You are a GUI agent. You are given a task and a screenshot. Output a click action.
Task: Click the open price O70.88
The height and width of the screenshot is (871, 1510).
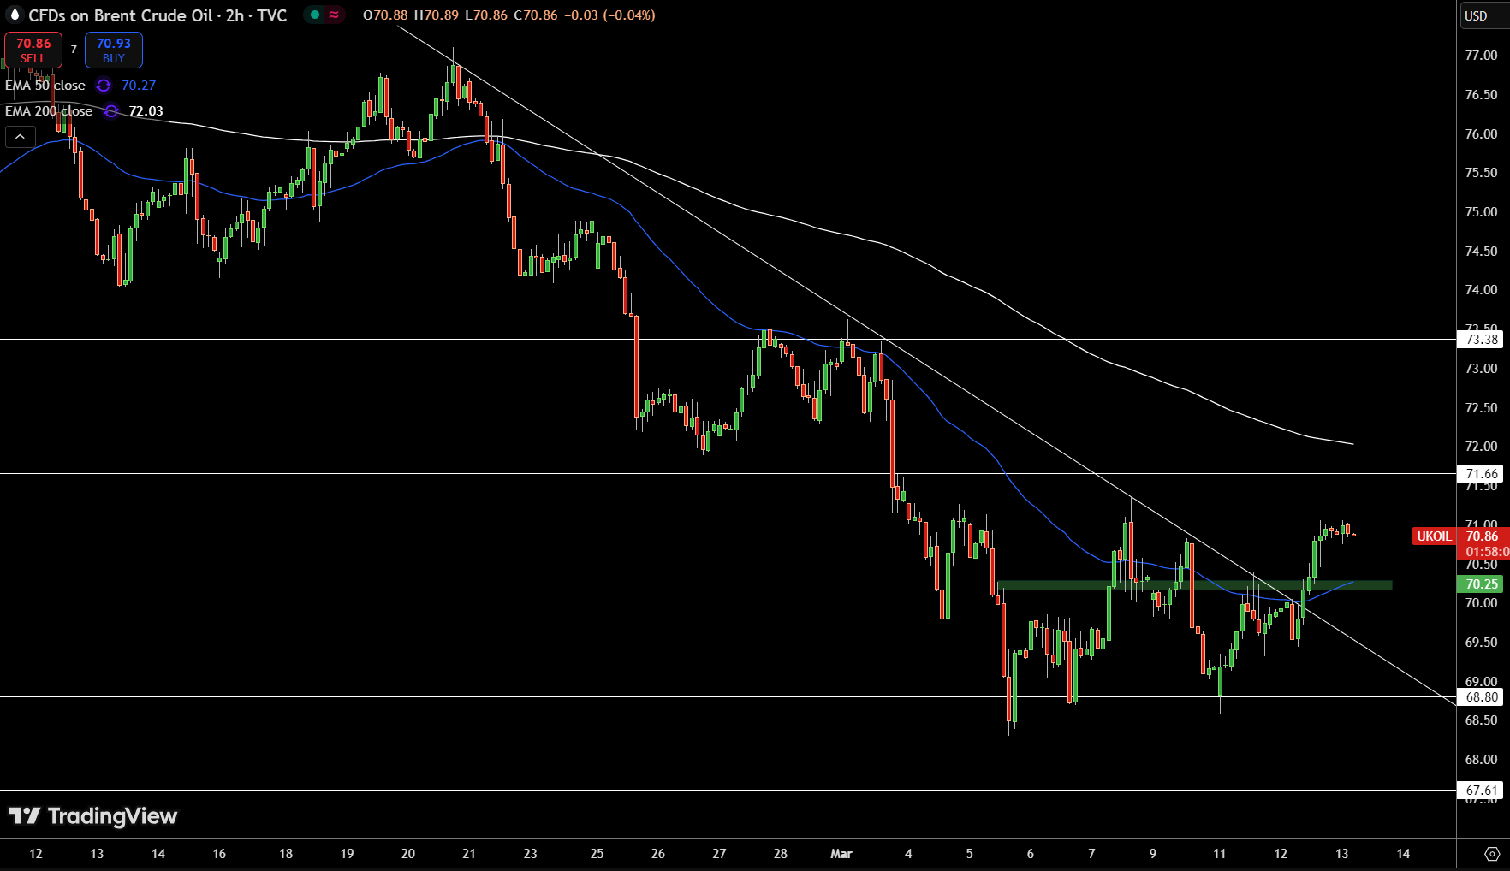[385, 15]
